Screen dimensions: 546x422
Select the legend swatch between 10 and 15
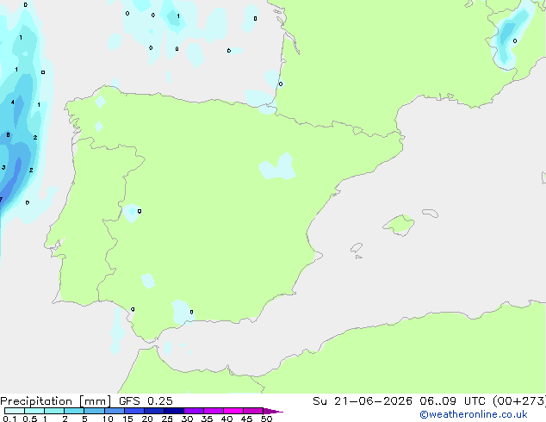coord(115,411)
